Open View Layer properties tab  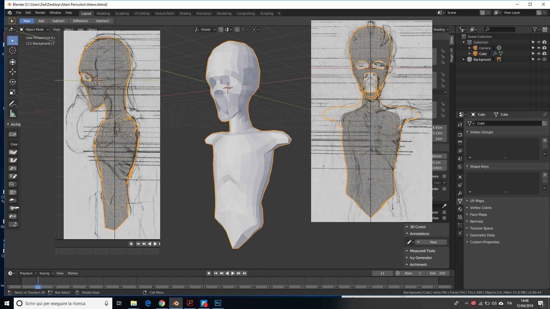pos(460,150)
